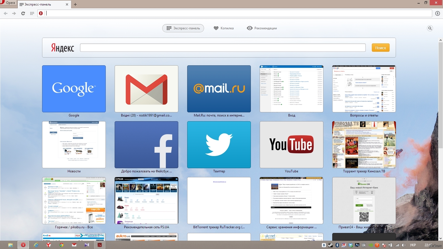Click the vertical scrollbar thumb
Viewport: 443px width, 249px height.
point(441,95)
